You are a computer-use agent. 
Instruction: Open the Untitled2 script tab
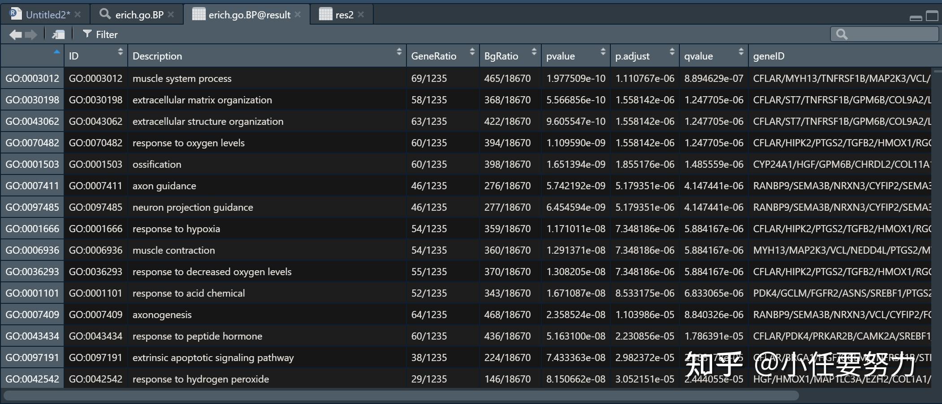pos(48,15)
